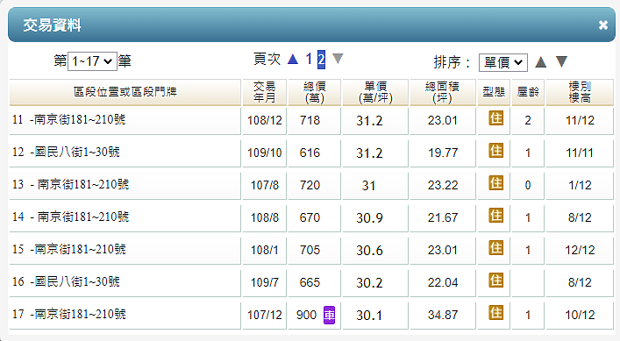Click the 總價(萬) column header
This screenshot has width=620, height=341.
[314, 92]
